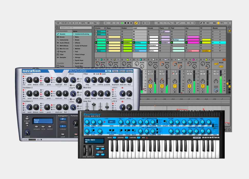
Task: Select Clips category in the browser
Action: pos(61,54)
